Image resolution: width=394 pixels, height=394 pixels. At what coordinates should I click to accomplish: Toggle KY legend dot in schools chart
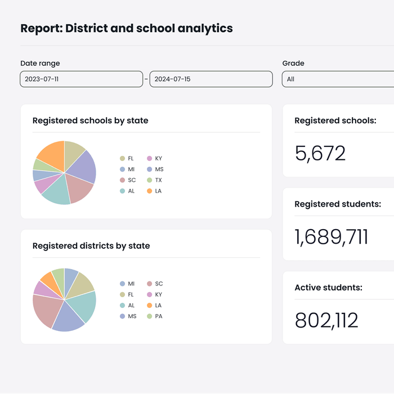150,159
